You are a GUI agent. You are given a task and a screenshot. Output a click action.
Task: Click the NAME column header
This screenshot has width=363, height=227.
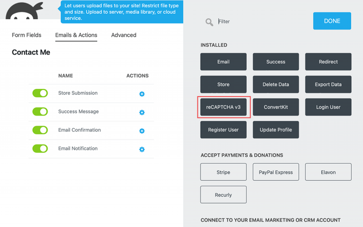65,76
